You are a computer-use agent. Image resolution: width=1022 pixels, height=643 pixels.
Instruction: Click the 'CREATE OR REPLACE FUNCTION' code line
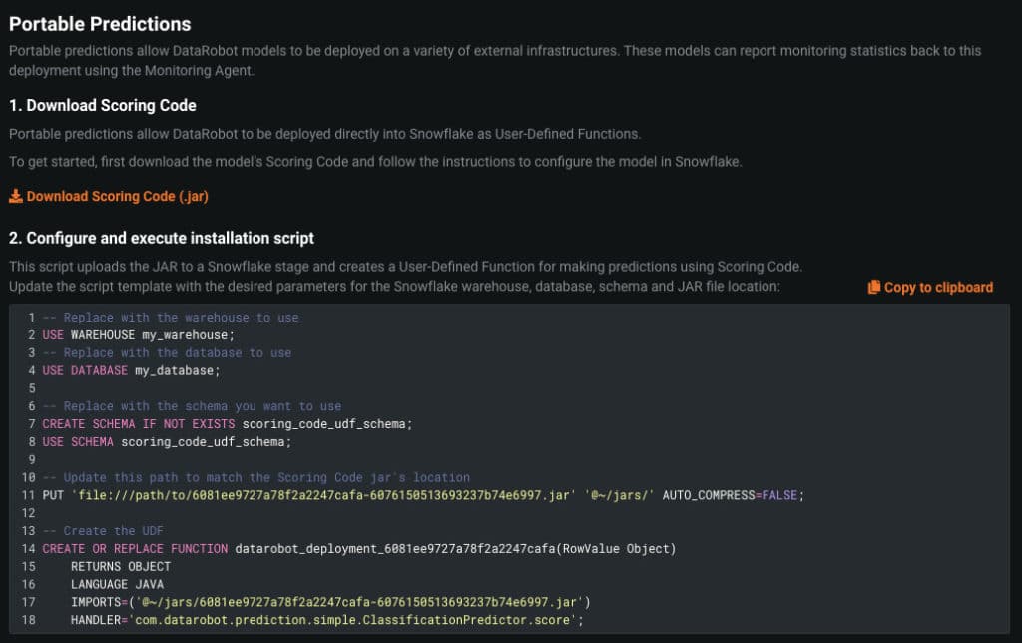click(359, 549)
